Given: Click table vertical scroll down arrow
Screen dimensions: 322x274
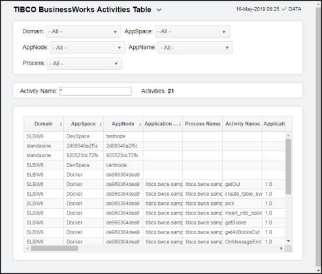Looking at the screenshot, I should click(289, 241).
